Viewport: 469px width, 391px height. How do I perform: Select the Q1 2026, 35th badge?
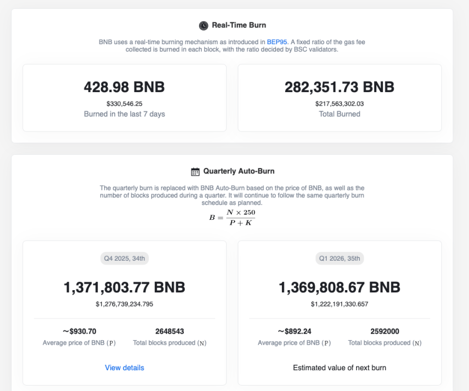339,258
